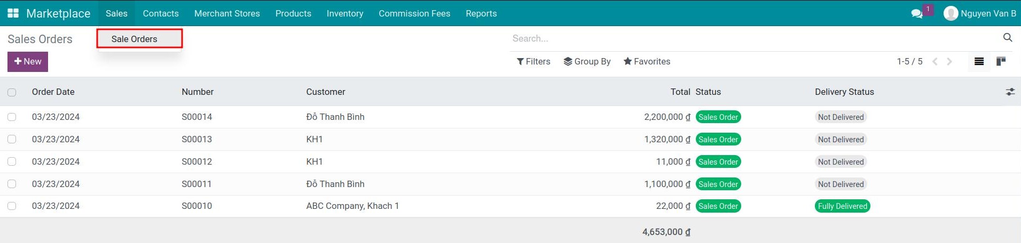Create a new sales order with New
Viewport: 1021px width, 243px height.
click(28, 62)
